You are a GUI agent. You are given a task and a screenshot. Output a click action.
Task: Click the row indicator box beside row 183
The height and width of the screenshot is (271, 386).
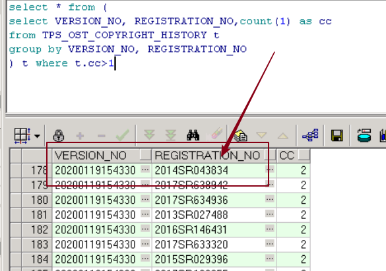click(x=16, y=245)
